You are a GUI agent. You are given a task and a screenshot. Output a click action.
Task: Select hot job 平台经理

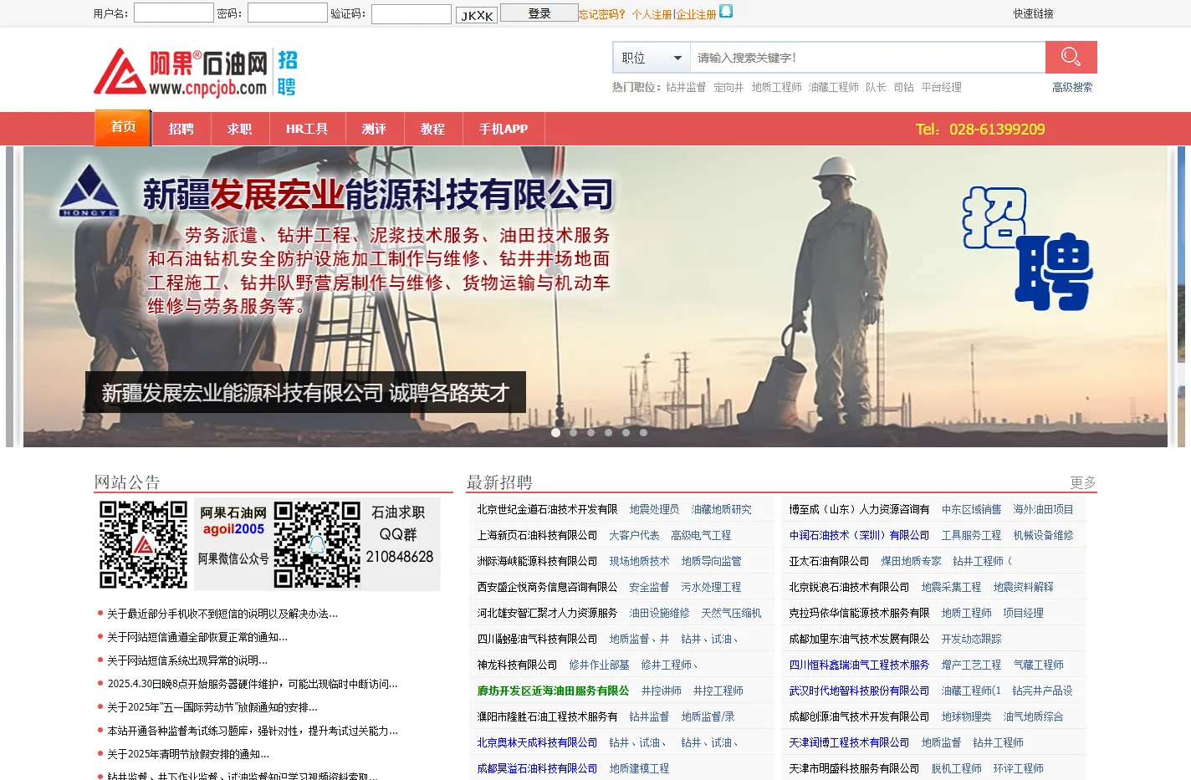tap(942, 87)
